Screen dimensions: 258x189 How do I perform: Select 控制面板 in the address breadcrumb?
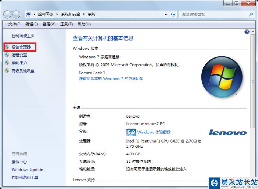[46, 14]
